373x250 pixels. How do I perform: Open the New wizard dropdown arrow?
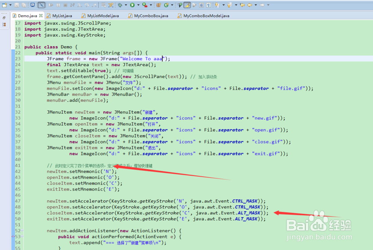click(x=10, y=5)
